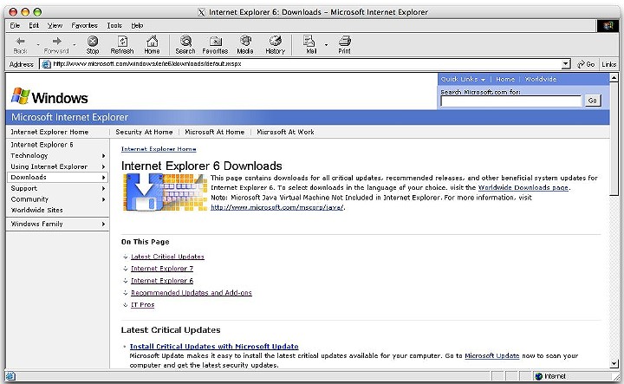
Task: Open the Worldwide Downloads page link
Action: [523, 187]
